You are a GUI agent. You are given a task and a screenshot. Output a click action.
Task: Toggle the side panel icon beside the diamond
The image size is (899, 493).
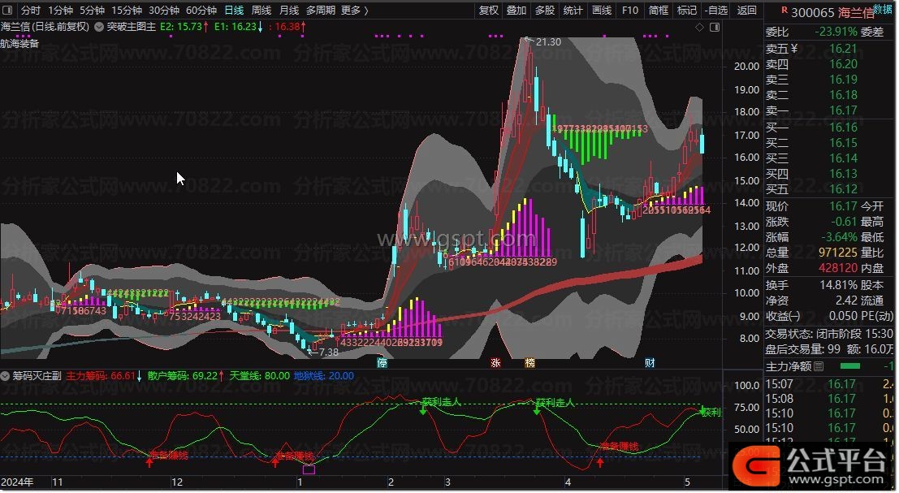[x=713, y=27]
